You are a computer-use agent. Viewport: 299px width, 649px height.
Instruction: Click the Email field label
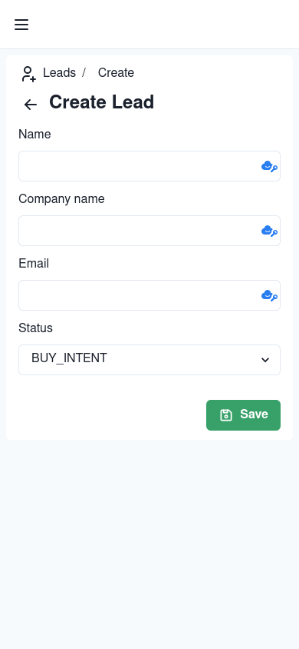(34, 263)
